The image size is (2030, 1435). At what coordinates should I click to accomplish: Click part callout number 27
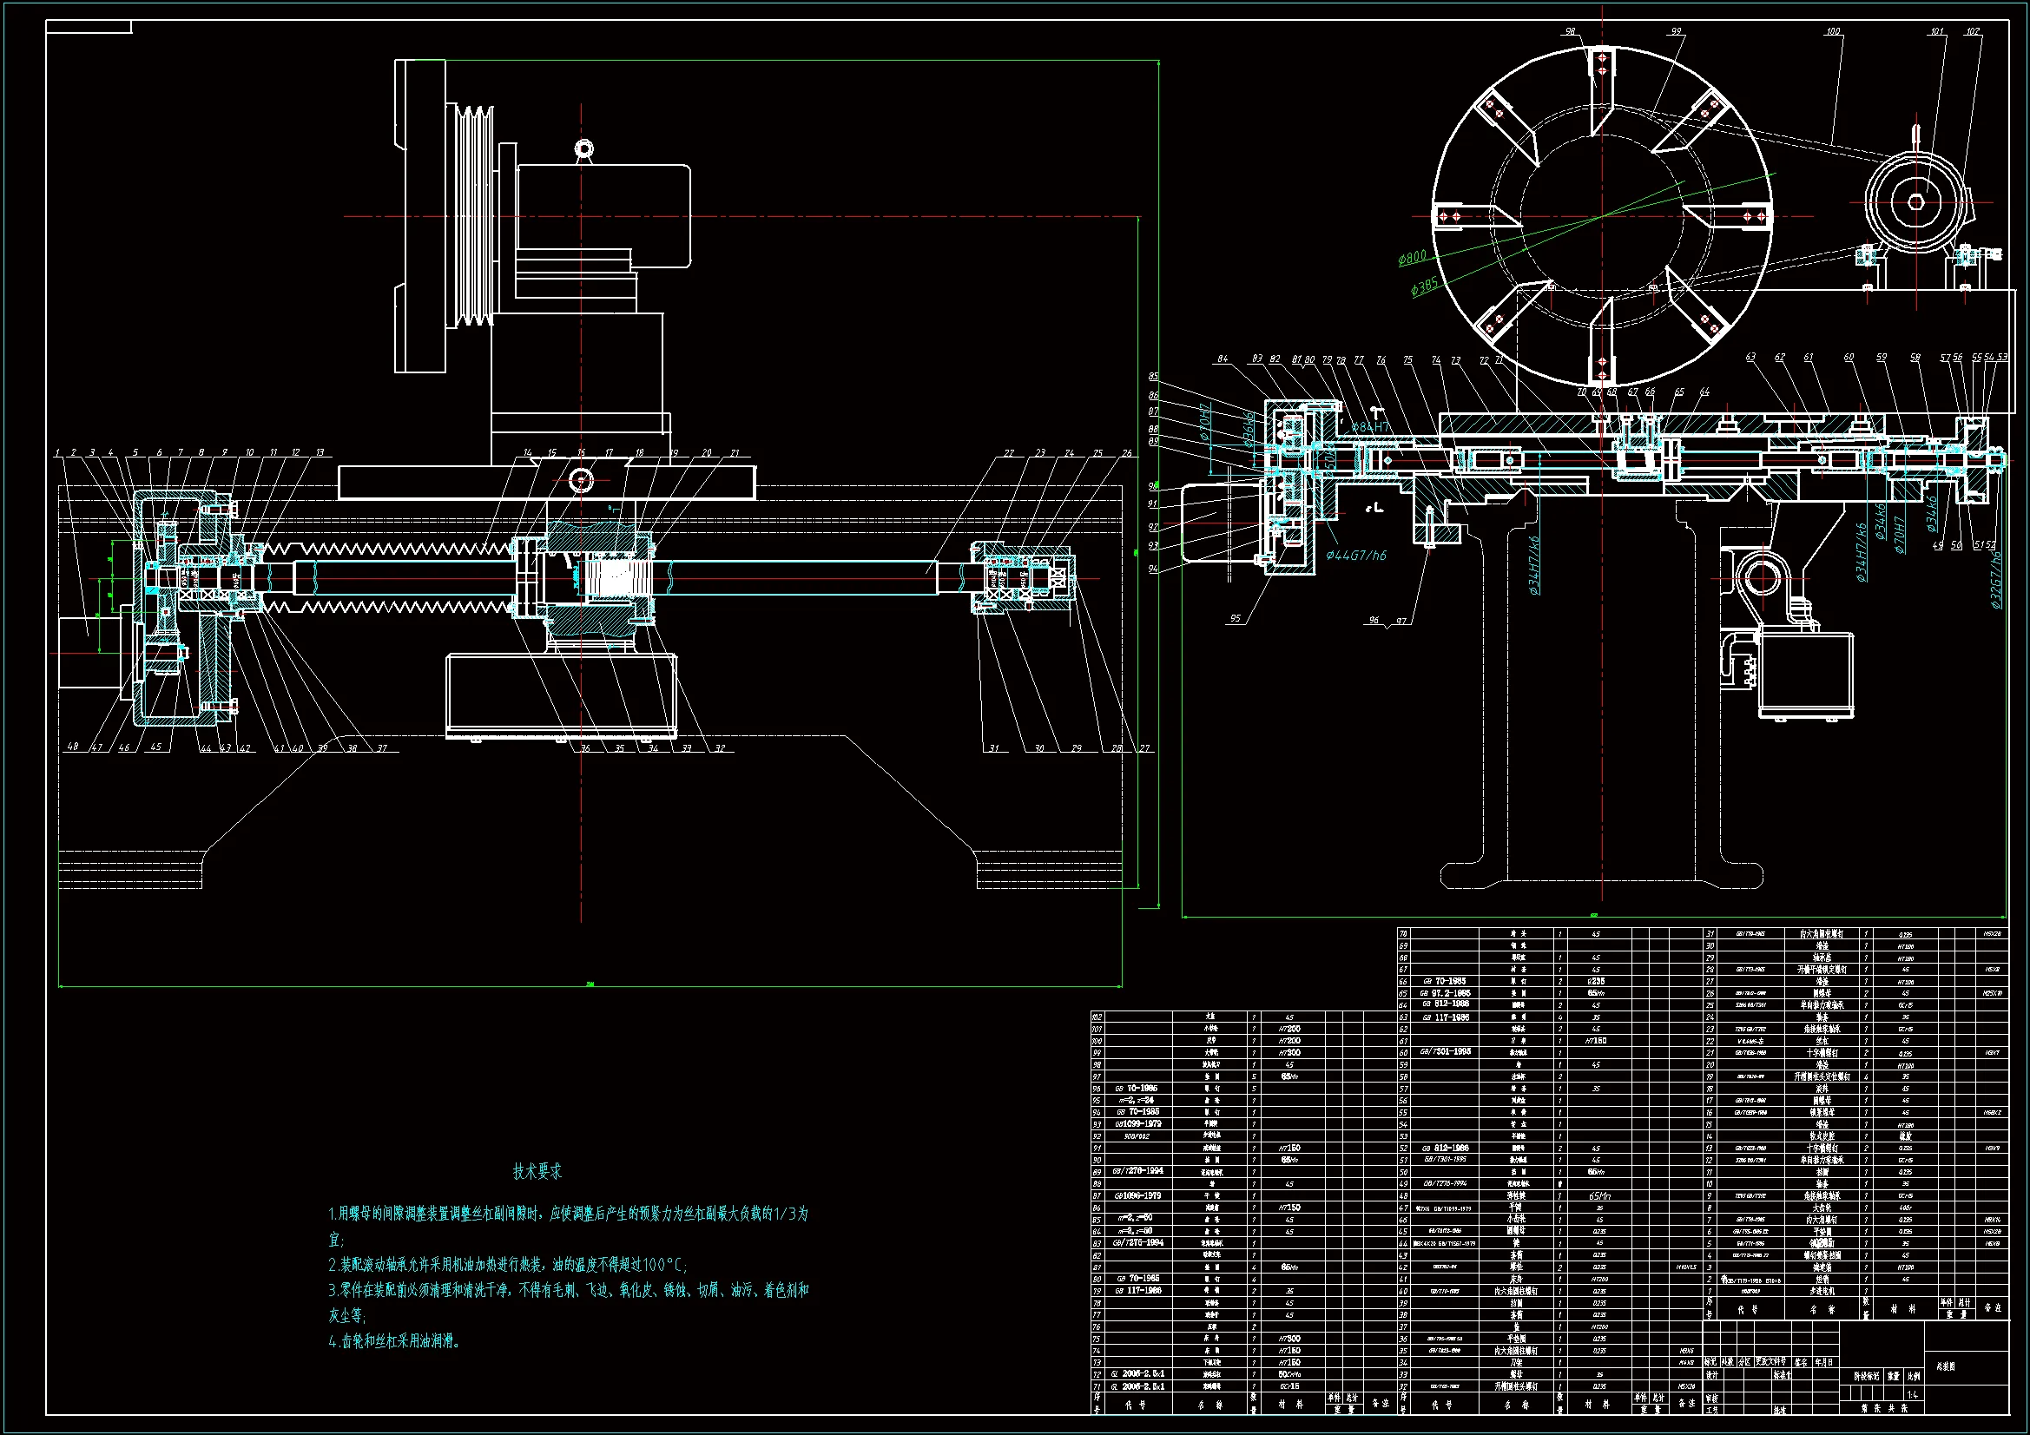tap(1144, 748)
